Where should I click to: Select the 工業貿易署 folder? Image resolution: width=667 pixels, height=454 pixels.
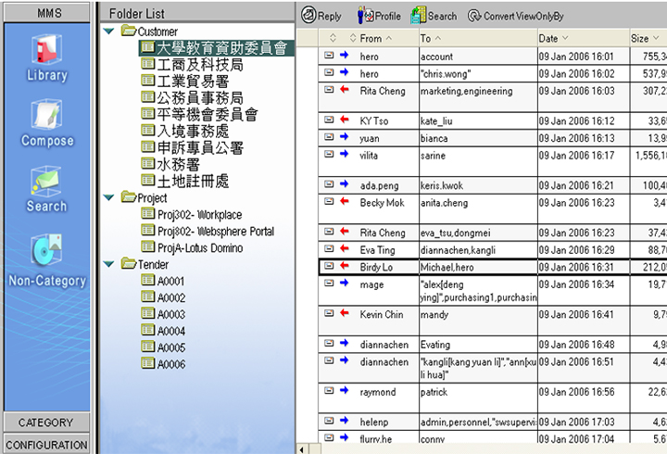(x=185, y=82)
